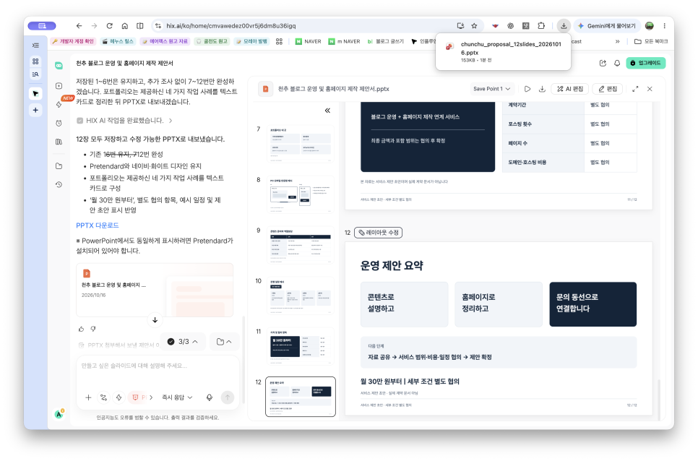Select slide 9 thumbnail
Screen dimensions: 698x461
point(300,245)
